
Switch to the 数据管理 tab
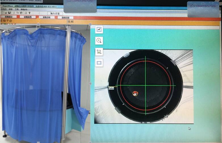coord(66,17)
